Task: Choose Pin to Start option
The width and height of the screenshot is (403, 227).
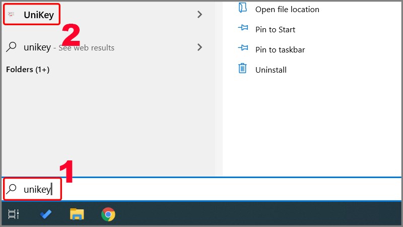Action: coord(275,30)
